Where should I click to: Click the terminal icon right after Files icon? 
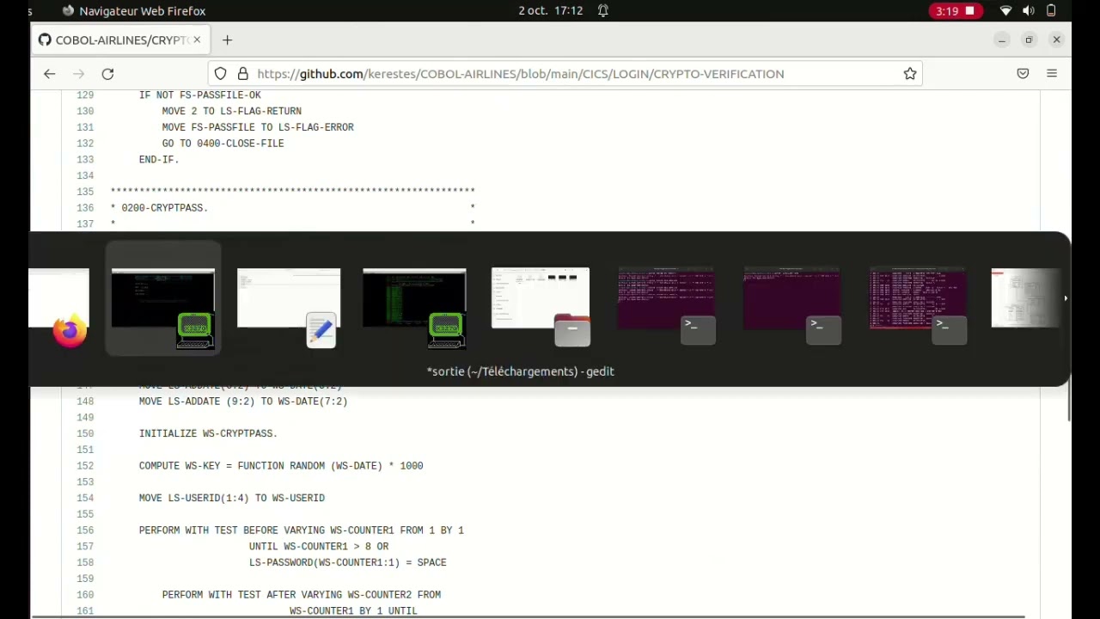[698, 330]
